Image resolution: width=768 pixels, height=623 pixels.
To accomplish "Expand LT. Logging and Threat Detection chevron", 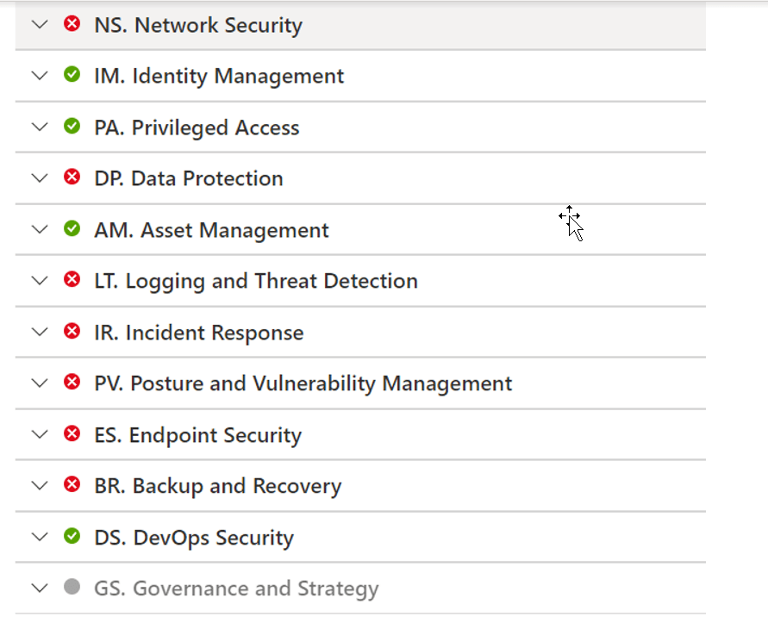I will [39, 280].
